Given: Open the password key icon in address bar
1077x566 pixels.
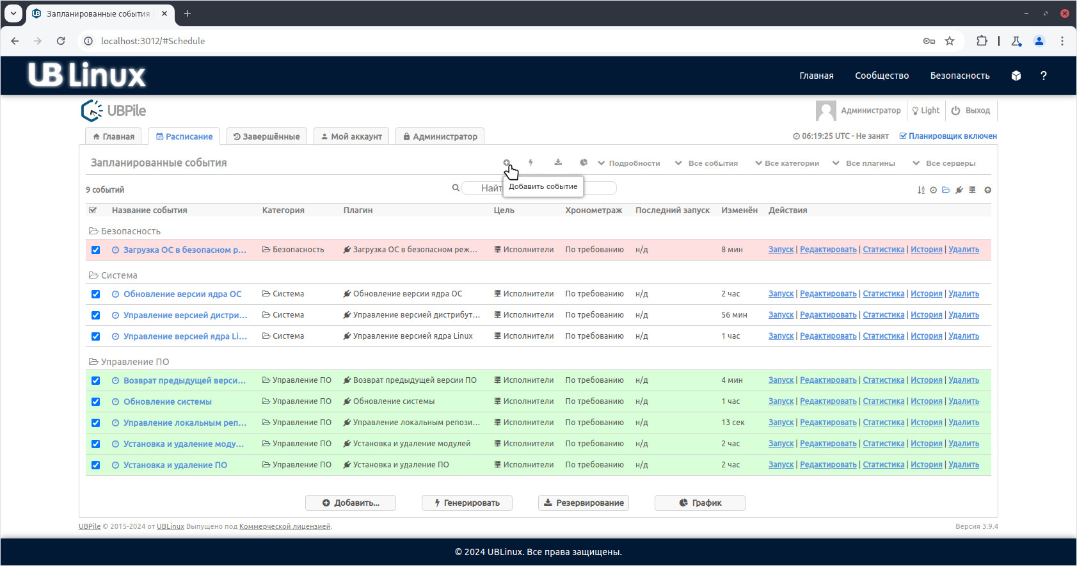Looking at the screenshot, I should [929, 41].
